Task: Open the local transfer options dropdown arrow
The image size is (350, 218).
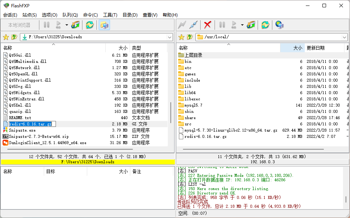Action: (67, 25)
